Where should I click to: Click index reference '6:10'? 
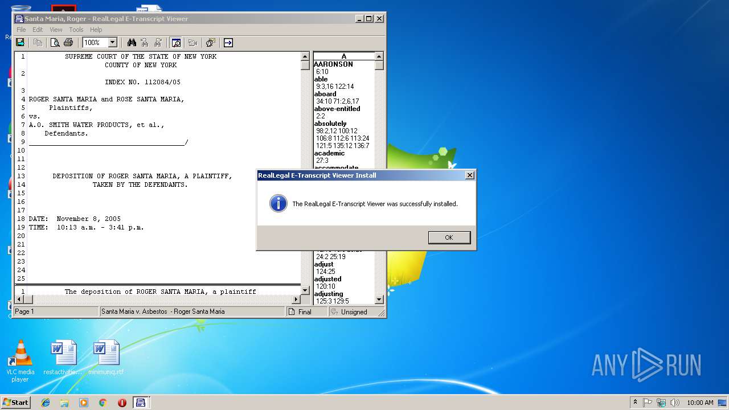[x=322, y=72]
